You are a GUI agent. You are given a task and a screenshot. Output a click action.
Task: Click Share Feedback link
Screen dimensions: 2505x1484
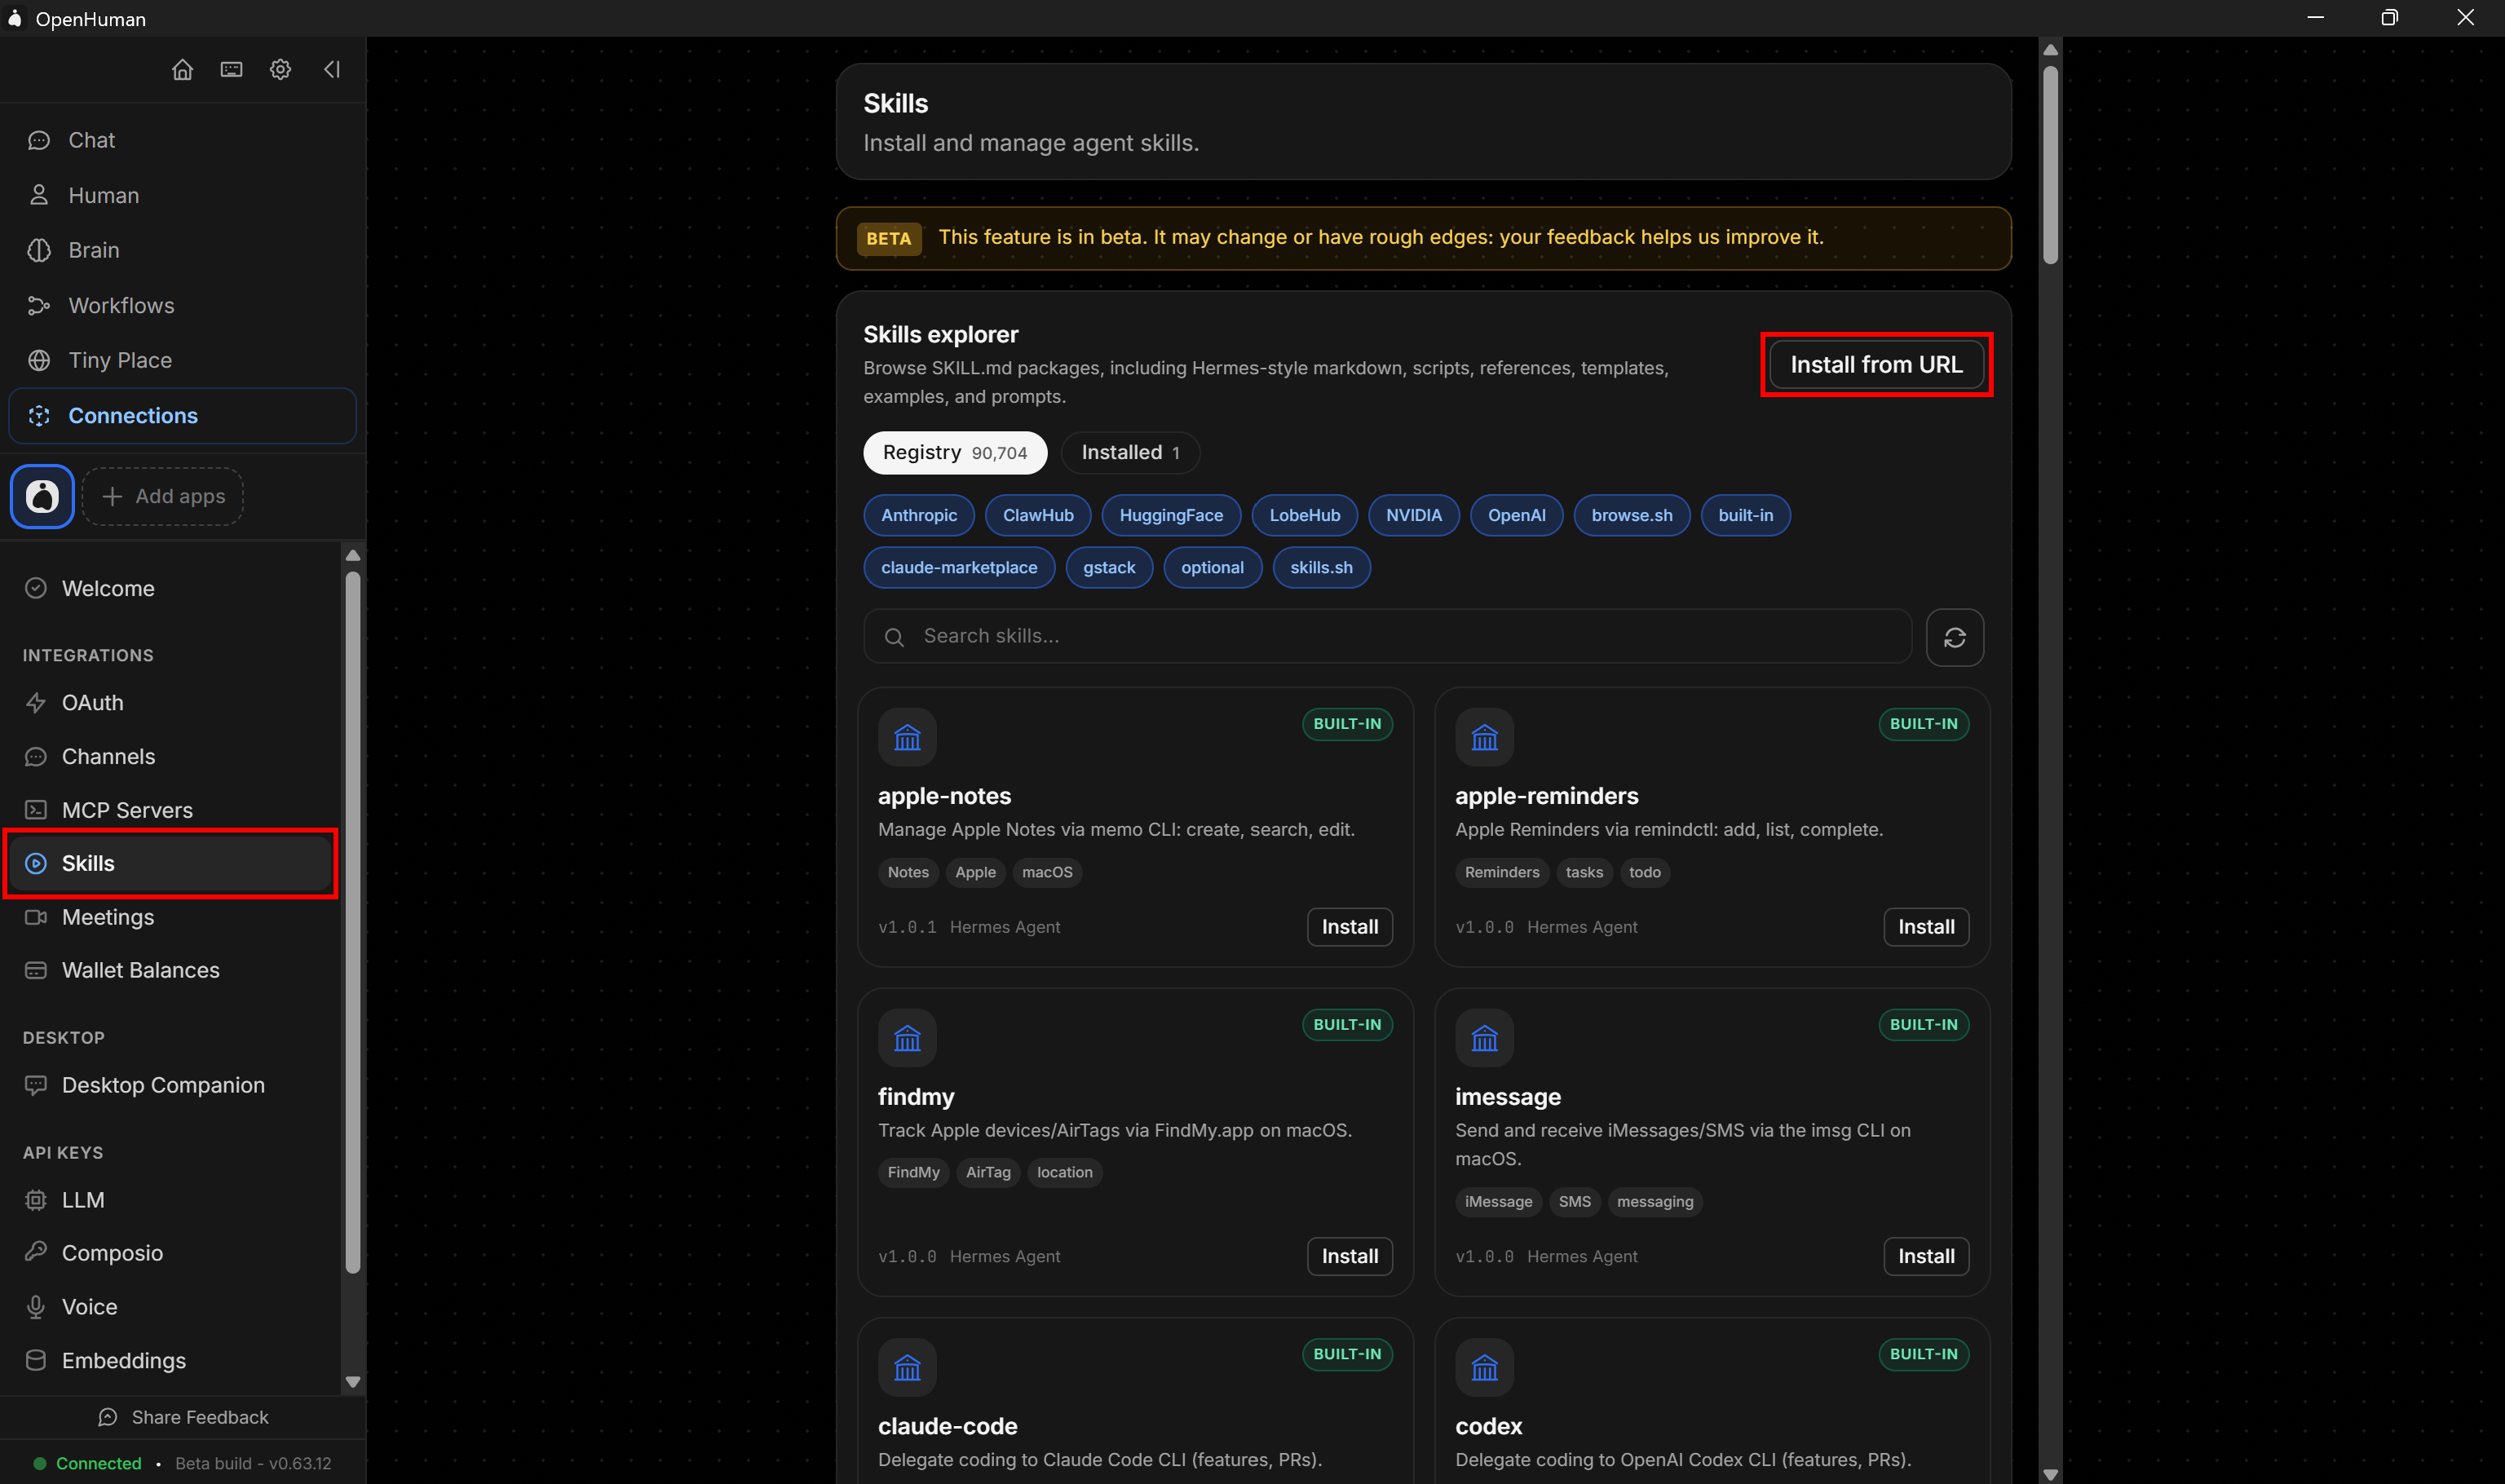(x=183, y=1417)
